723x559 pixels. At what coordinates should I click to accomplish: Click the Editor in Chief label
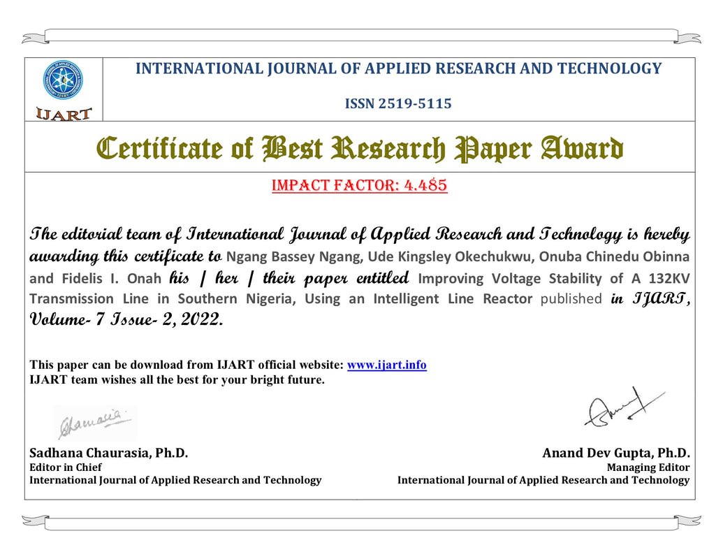[66, 467]
